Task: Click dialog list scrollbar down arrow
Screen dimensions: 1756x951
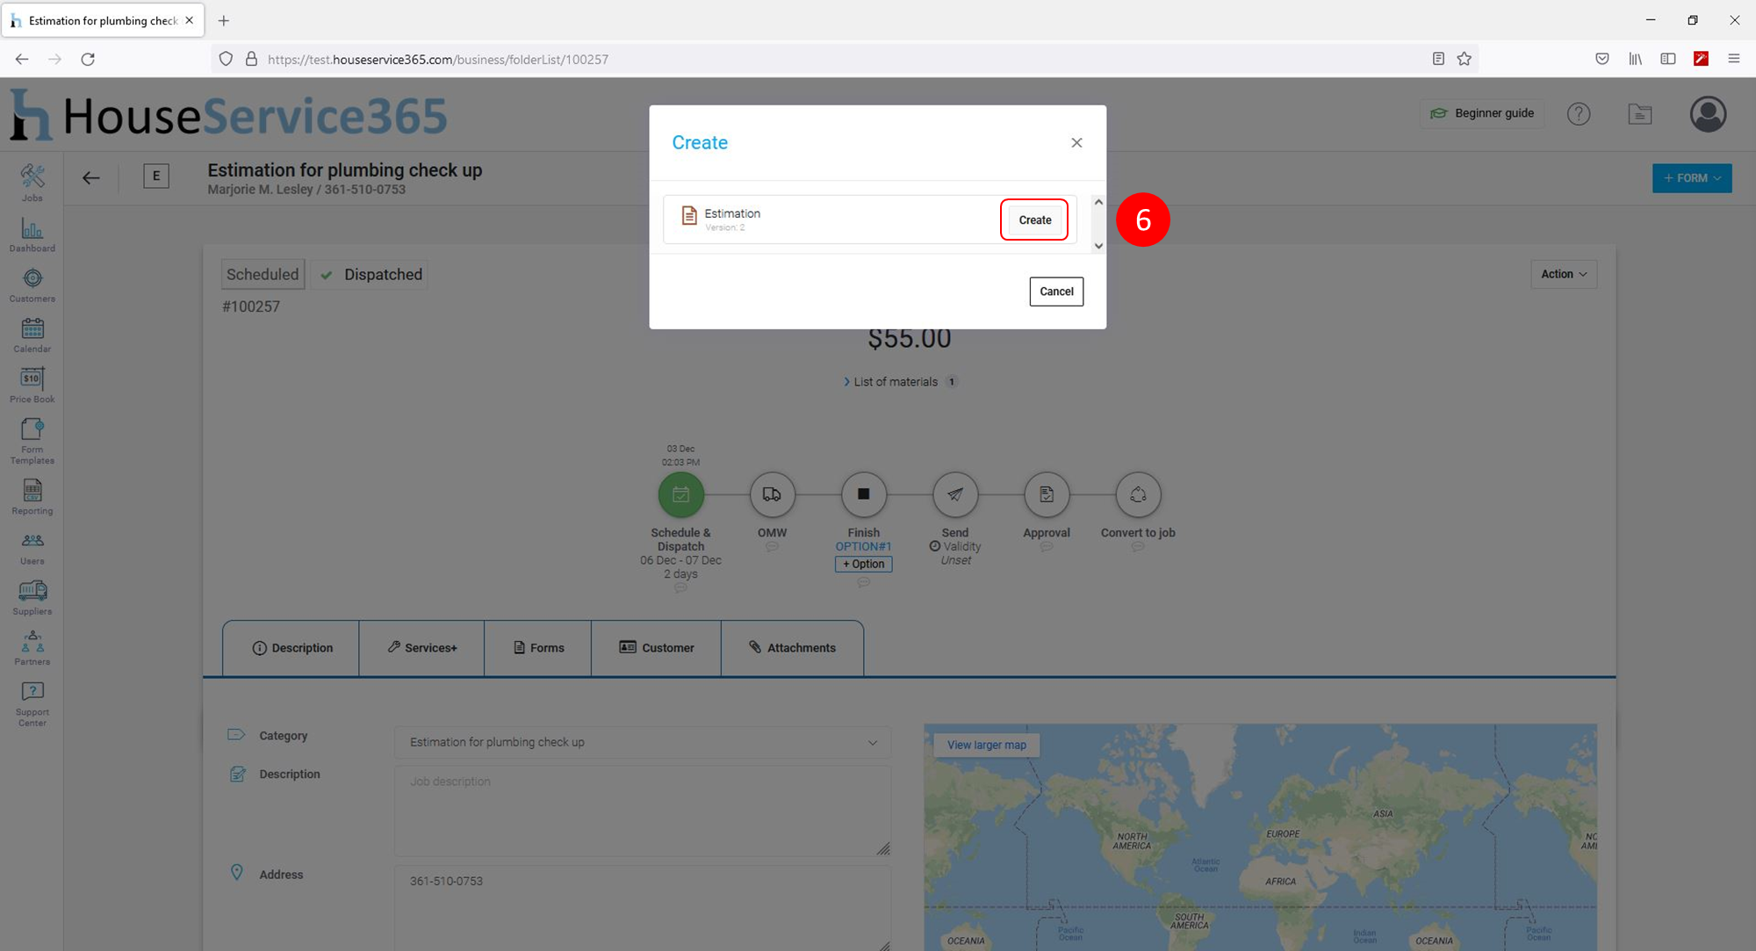Action: pyautogui.click(x=1098, y=246)
